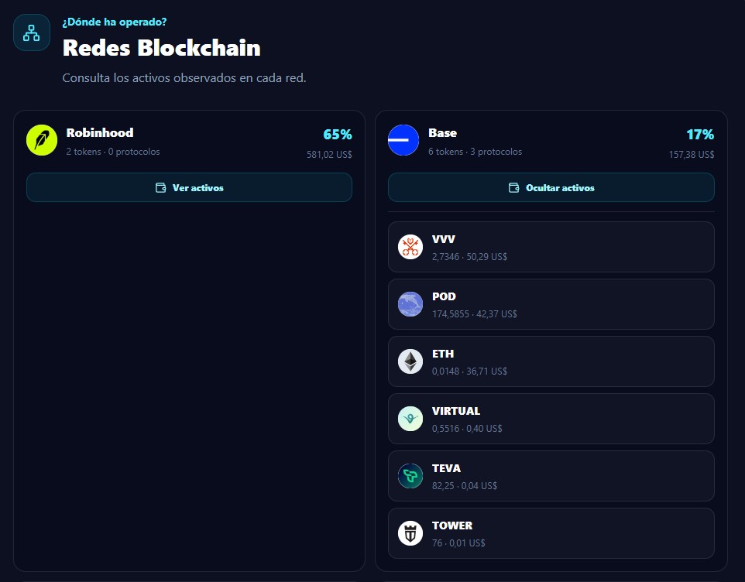Click the Robinhood feather logo
This screenshot has height=582, width=745.
[42, 140]
